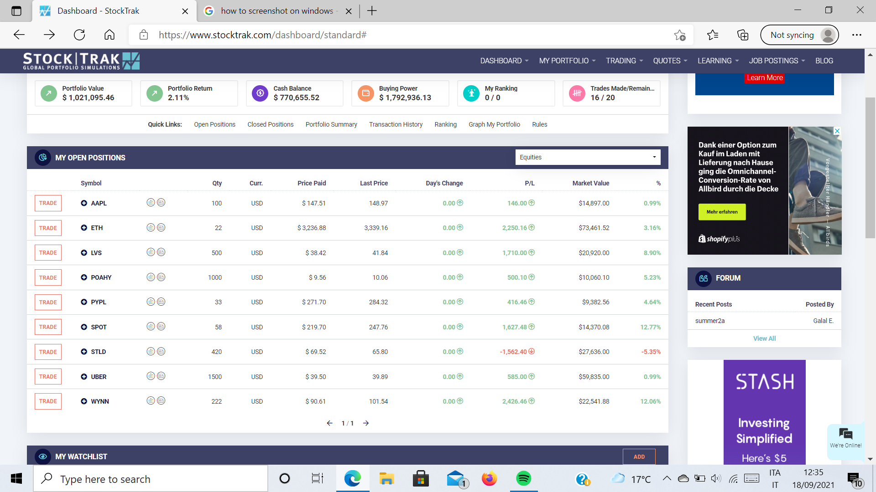Expand the DASHBOARD navigation menu
The height and width of the screenshot is (492, 876).
504,61
